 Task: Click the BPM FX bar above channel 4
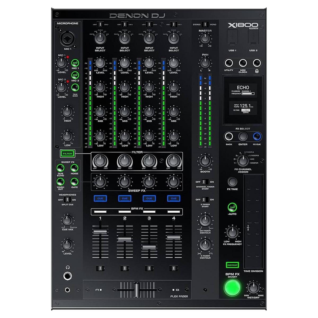point(174,212)
